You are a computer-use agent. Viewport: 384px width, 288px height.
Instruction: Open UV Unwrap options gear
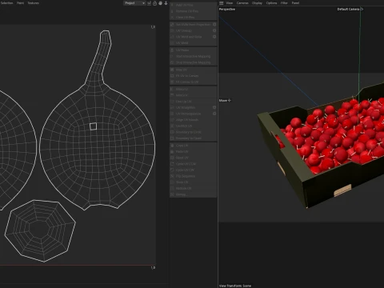[x=214, y=30]
